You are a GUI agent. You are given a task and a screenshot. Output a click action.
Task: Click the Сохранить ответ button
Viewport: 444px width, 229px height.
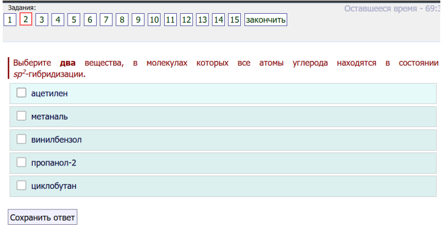tap(43, 217)
